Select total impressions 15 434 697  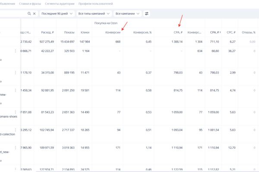67,42
